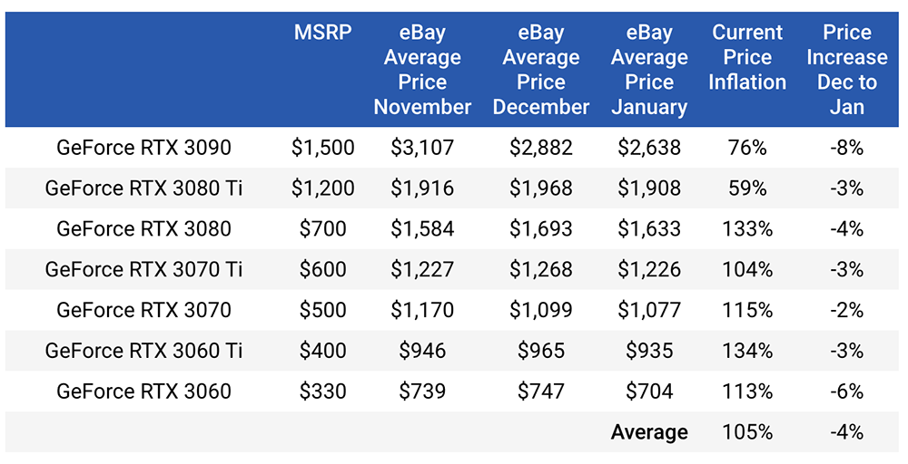Select the eBay Average Price January header

click(x=649, y=70)
